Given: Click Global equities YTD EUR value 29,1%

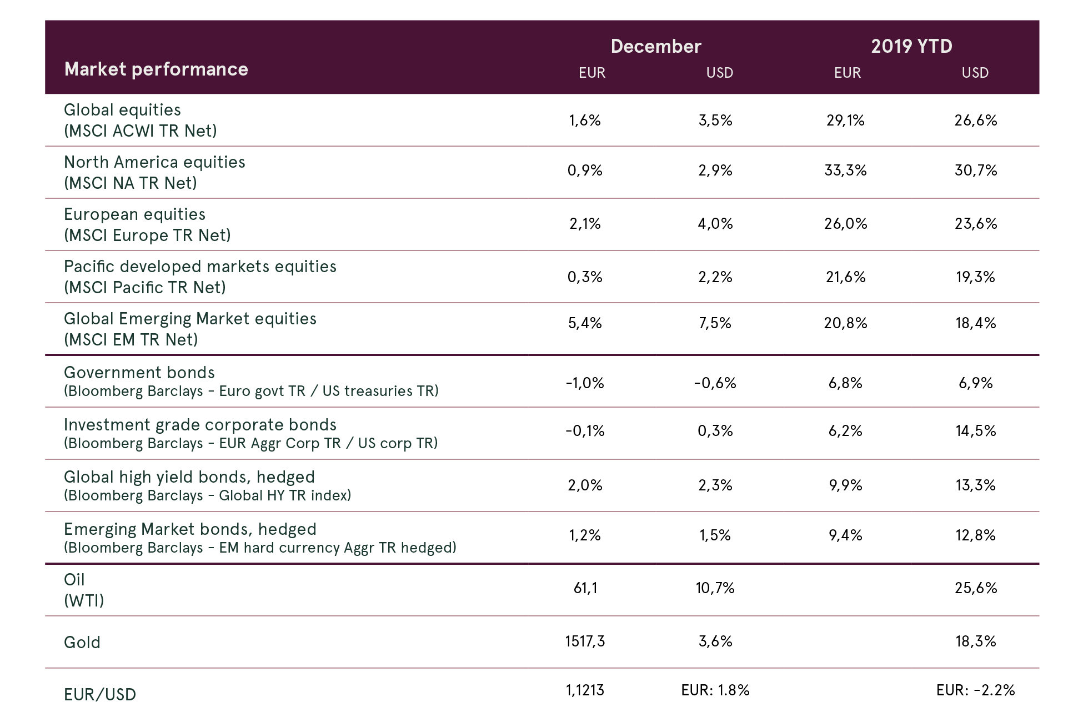Looking at the screenshot, I should click(845, 121).
